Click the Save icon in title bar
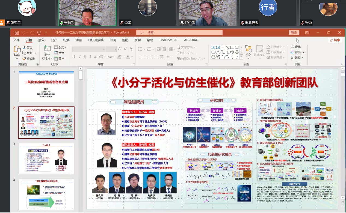Screen dimensions: 346x213 pos(17,33)
